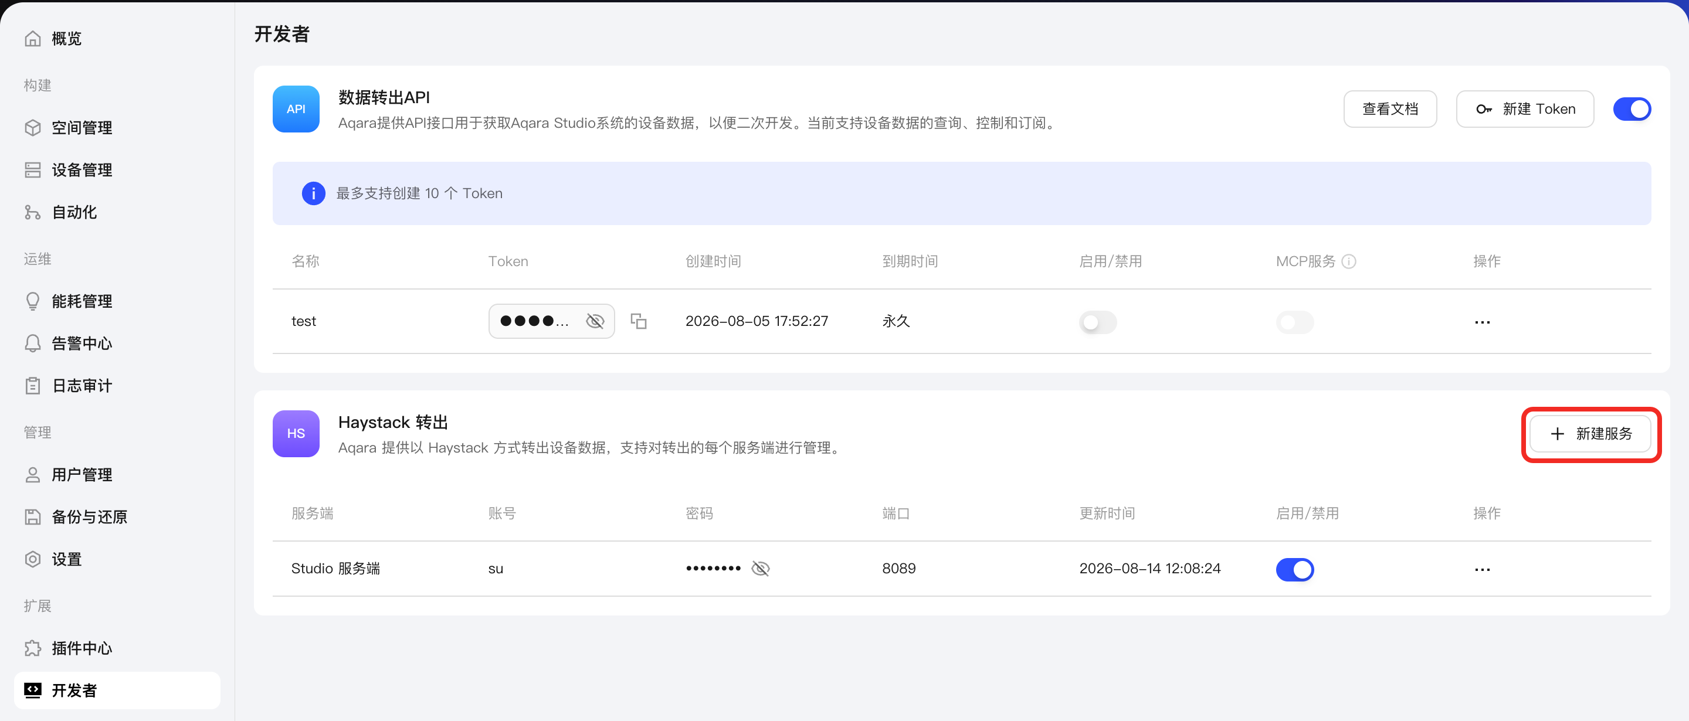Disable the Studio 服务端 switch
The height and width of the screenshot is (721, 1689).
[x=1294, y=570]
